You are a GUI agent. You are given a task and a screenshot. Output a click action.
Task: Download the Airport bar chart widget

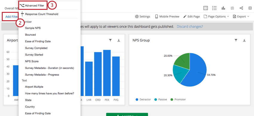(x=119, y=40)
